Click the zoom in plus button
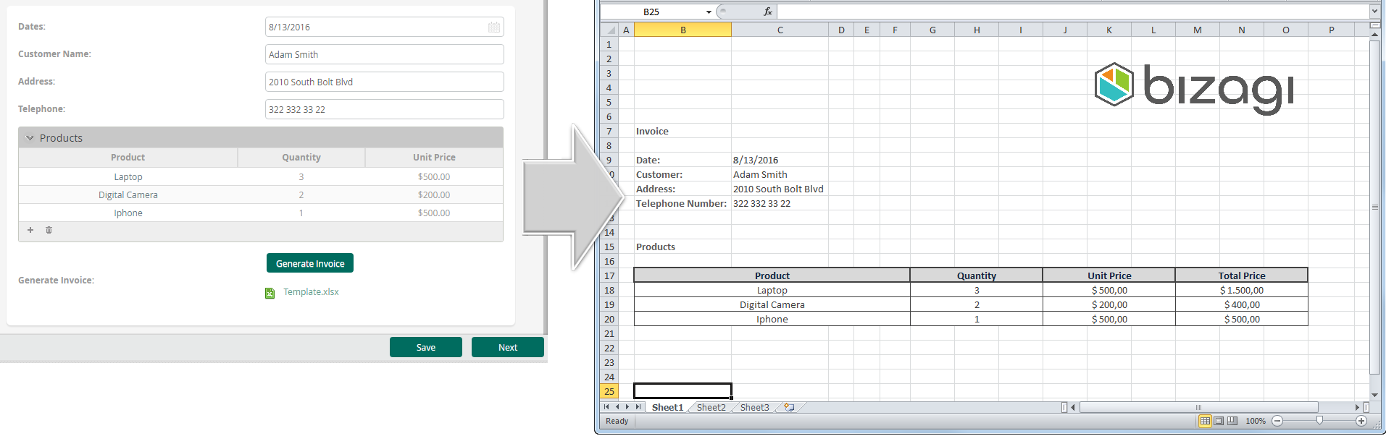Viewport: 1386px width, 436px height. pos(1361,421)
